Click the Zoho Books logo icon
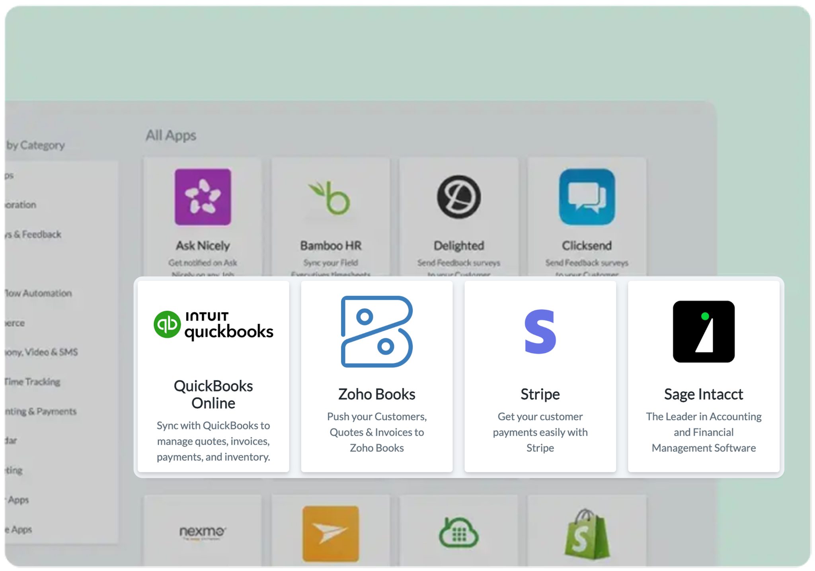This screenshot has height=571, width=815. pos(376,331)
